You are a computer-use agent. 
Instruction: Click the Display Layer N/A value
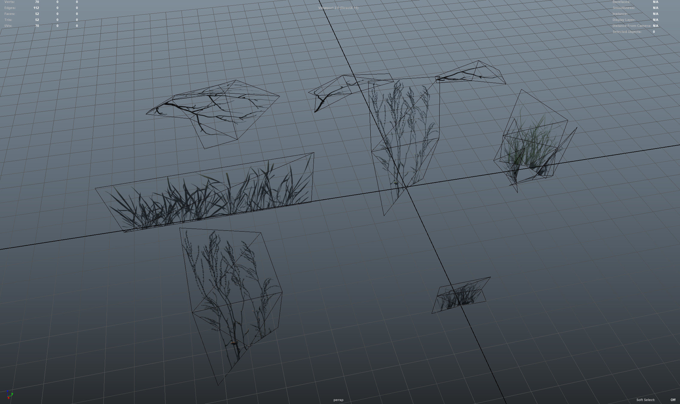(x=656, y=20)
